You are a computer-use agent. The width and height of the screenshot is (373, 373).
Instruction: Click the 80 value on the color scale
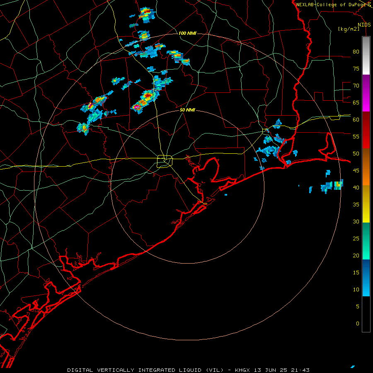tap(356, 52)
